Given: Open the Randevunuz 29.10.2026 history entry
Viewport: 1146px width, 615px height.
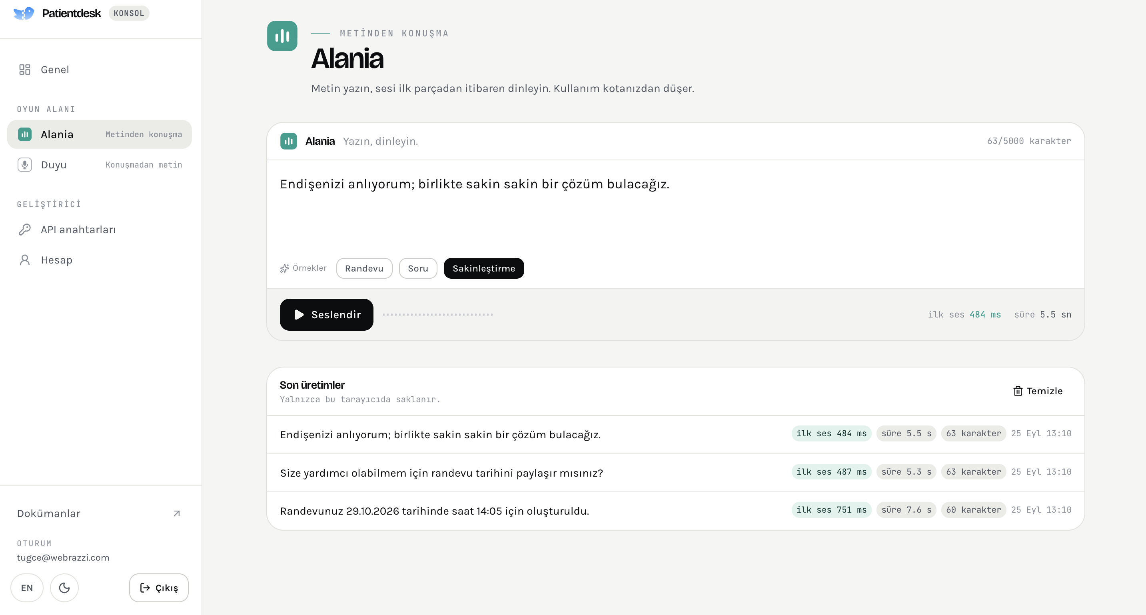Looking at the screenshot, I should tap(675, 511).
